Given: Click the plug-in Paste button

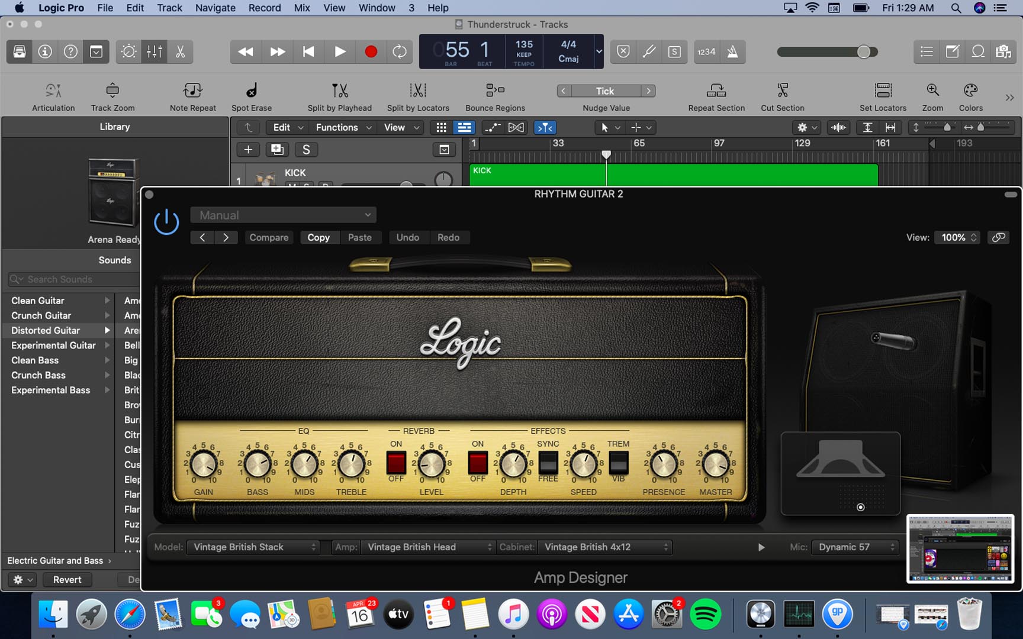Looking at the screenshot, I should click(359, 237).
